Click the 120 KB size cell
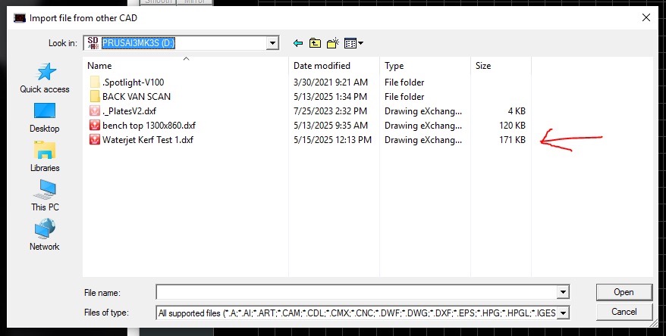 [512, 126]
